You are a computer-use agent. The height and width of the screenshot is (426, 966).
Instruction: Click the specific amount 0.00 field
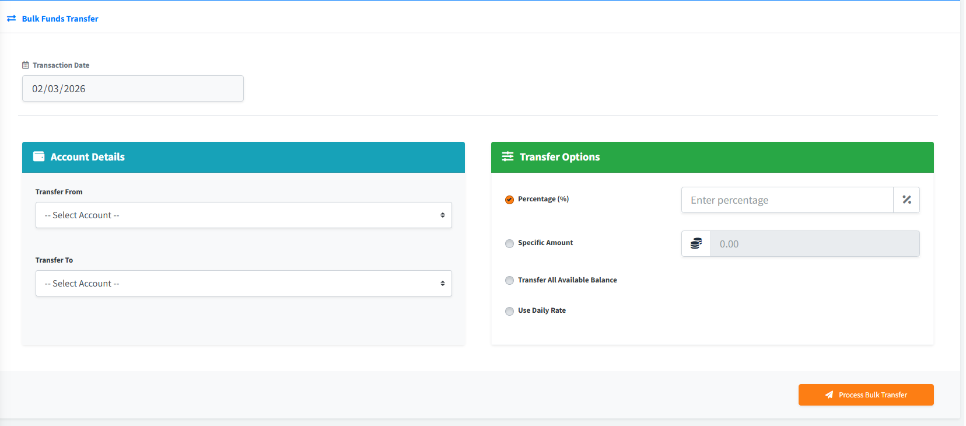(814, 244)
